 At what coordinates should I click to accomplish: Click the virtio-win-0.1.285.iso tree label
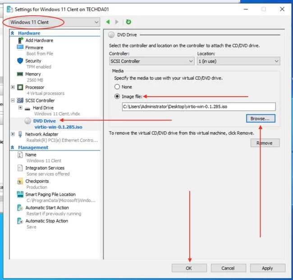(x=58, y=127)
